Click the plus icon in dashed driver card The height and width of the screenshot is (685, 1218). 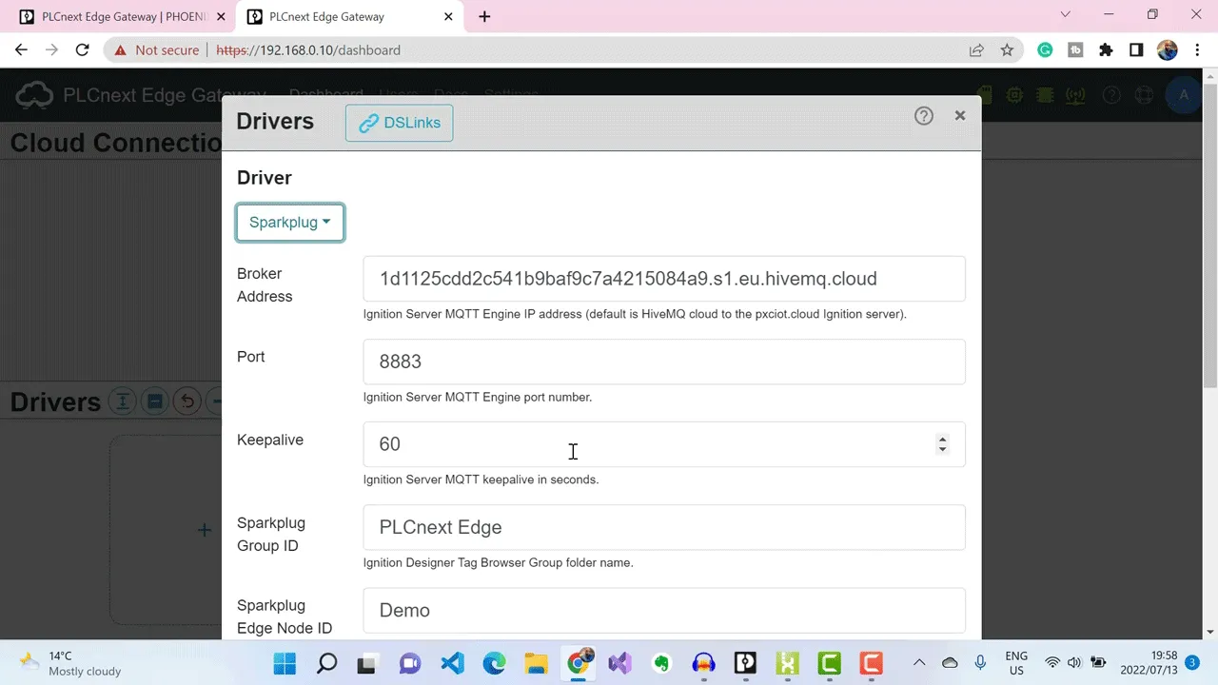(x=204, y=530)
